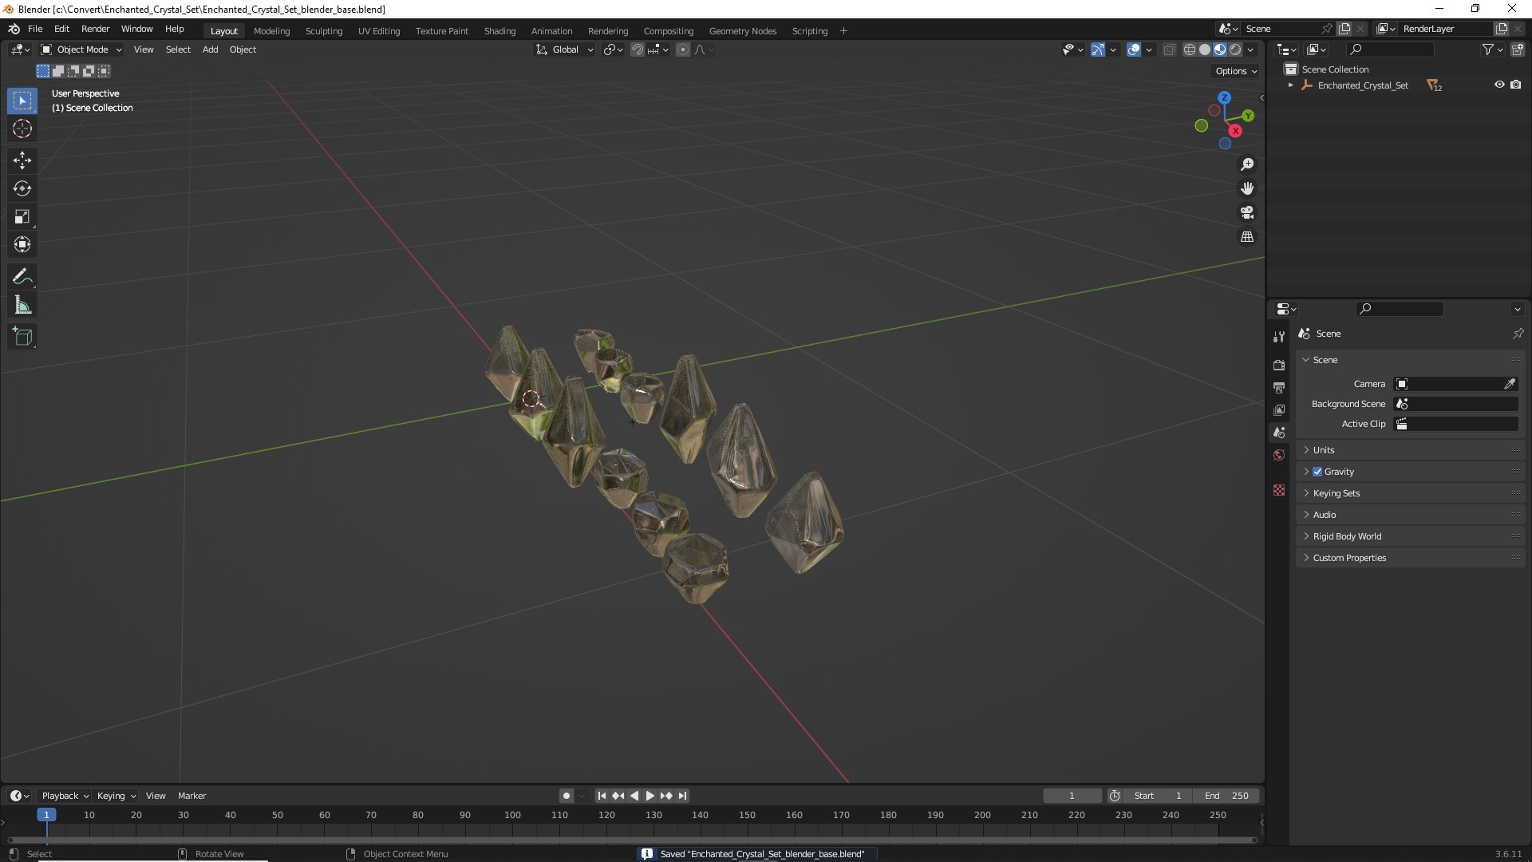Toggle render visibility camera icon for Enchanted_Crystal_Set
This screenshot has height=862, width=1532.
point(1516,85)
